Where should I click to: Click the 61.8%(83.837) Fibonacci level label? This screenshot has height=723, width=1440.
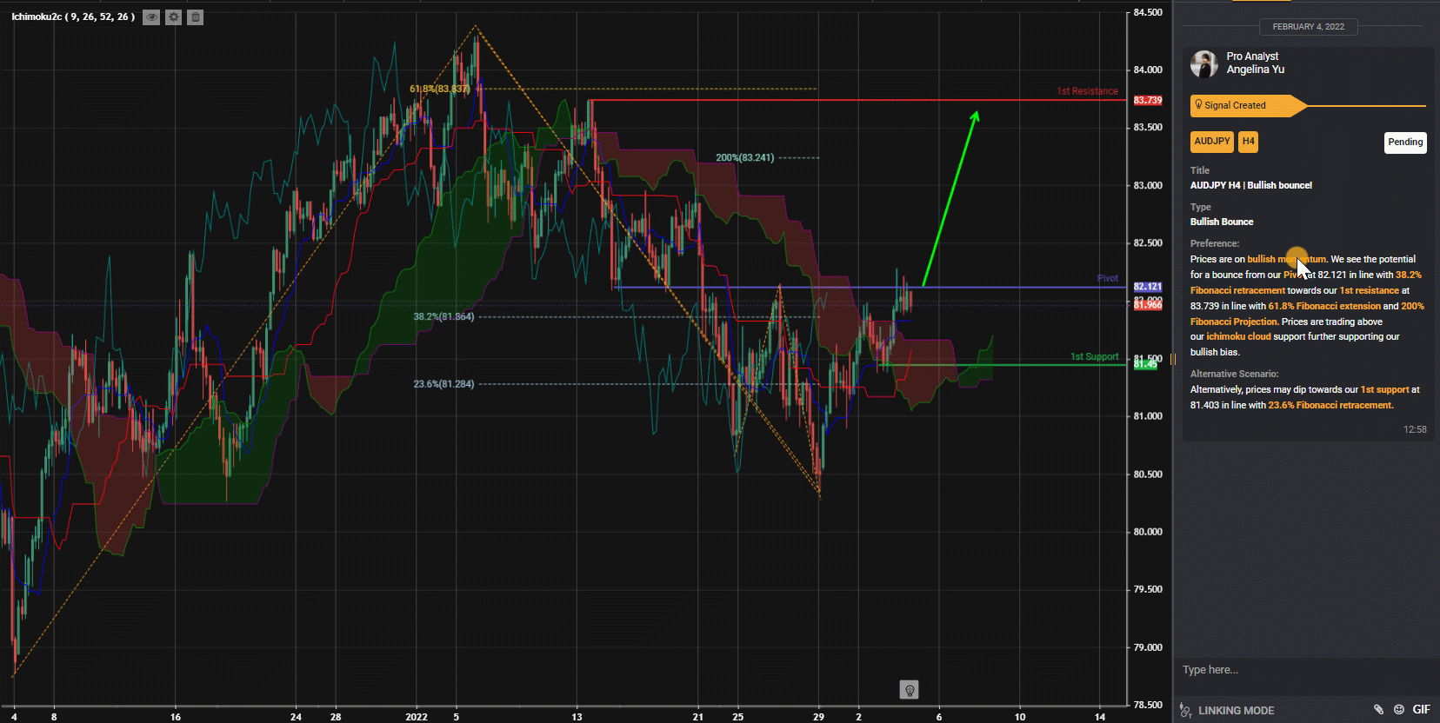point(439,90)
